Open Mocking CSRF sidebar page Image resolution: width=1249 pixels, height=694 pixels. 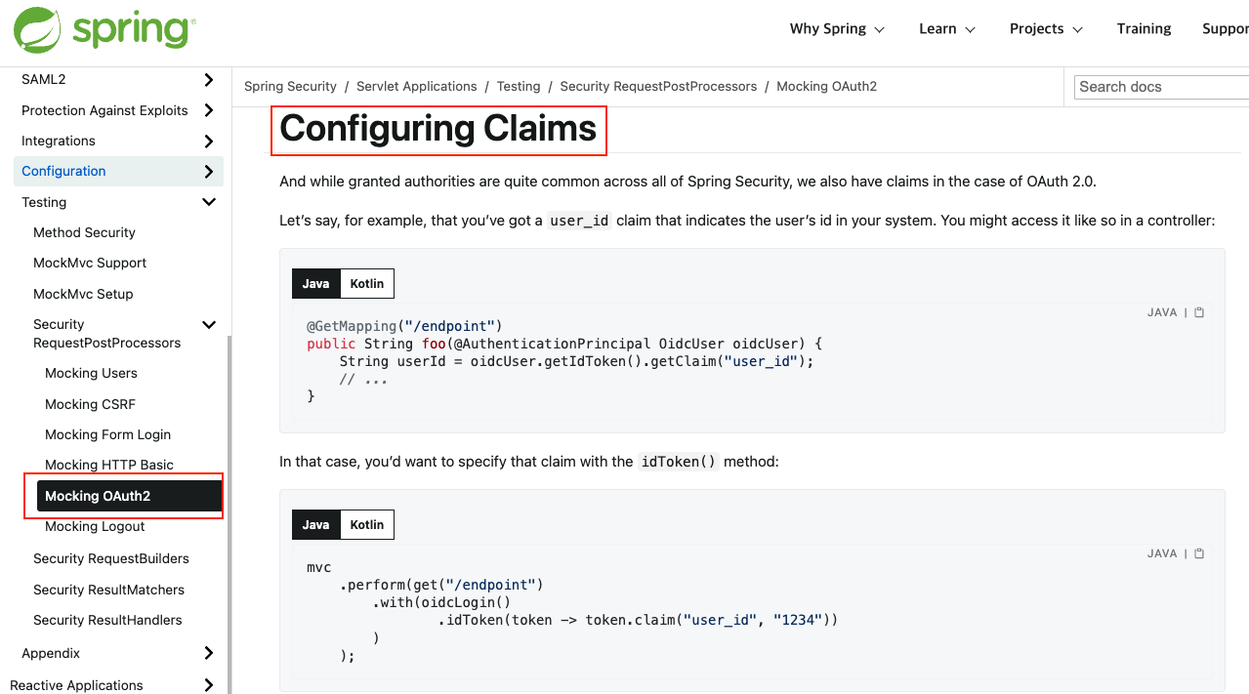pyautogui.click(x=90, y=404)
